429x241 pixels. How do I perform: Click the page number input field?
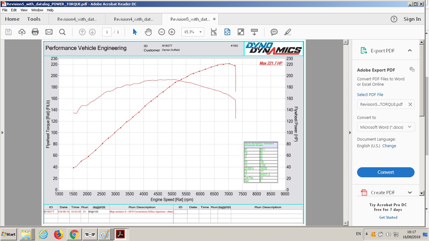click(x=107, y=32)
